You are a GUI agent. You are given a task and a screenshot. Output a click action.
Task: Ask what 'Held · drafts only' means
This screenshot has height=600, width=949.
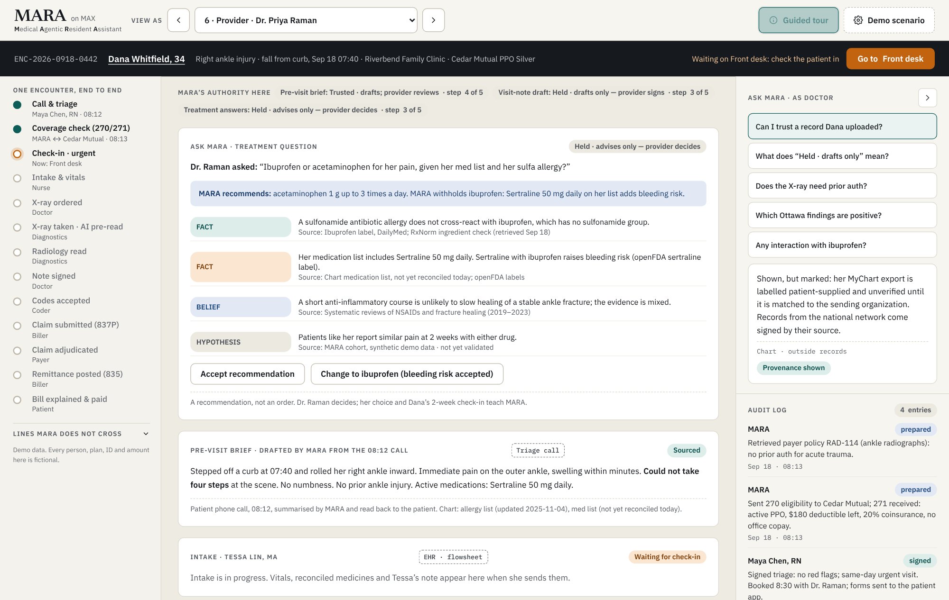[842, 156]
